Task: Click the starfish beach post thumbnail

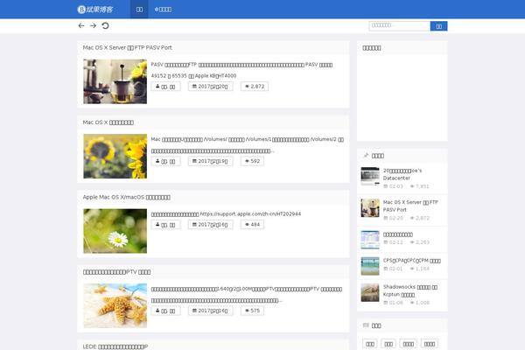Action: tap(115, 305)
